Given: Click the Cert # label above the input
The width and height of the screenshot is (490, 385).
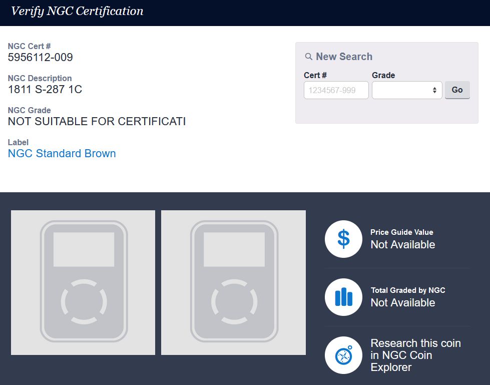Looking at the screenshot, I should [315, 75].
